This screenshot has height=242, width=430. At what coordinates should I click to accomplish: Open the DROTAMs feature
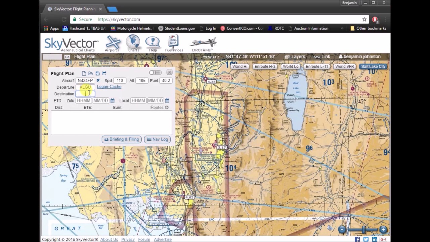pyautogui.click(x=203, y=43)
